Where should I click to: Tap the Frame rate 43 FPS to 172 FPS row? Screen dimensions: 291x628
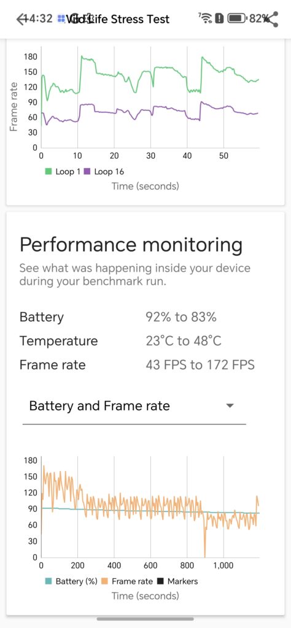[137, 365]
